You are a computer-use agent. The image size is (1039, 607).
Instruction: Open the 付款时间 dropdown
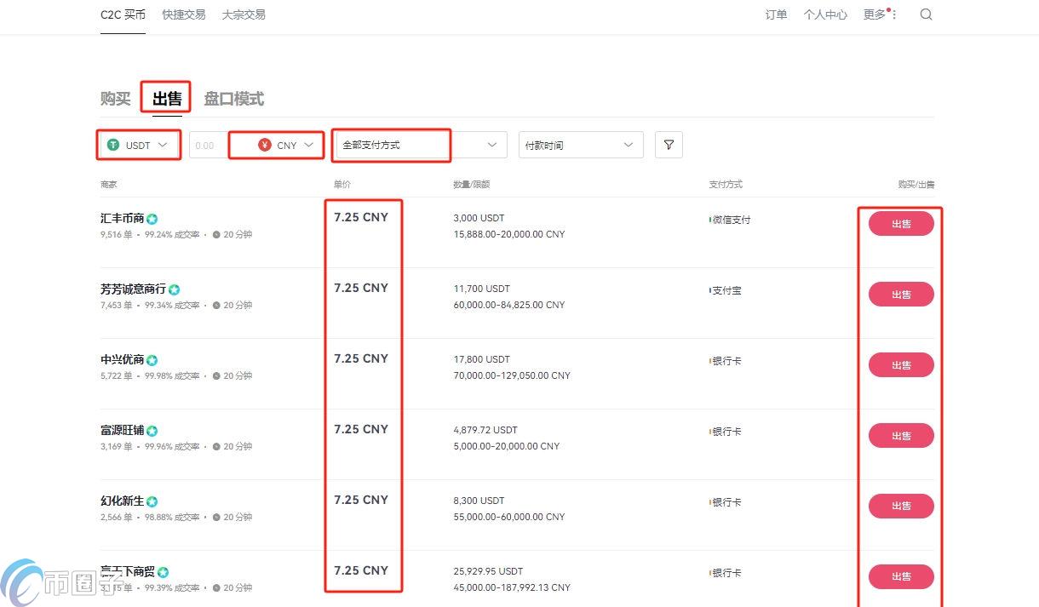(581, 145)
